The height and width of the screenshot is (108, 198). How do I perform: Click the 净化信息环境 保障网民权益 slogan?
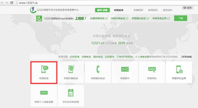112,36
